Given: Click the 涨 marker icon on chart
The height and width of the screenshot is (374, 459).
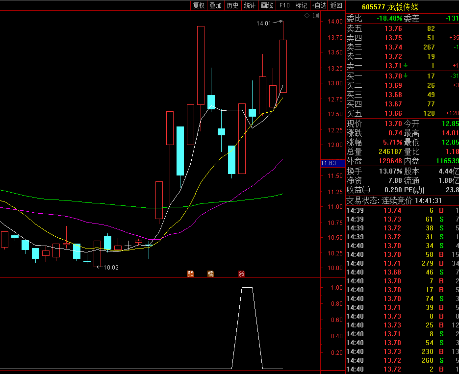Looking at the screenshot, I should point(241,274).
